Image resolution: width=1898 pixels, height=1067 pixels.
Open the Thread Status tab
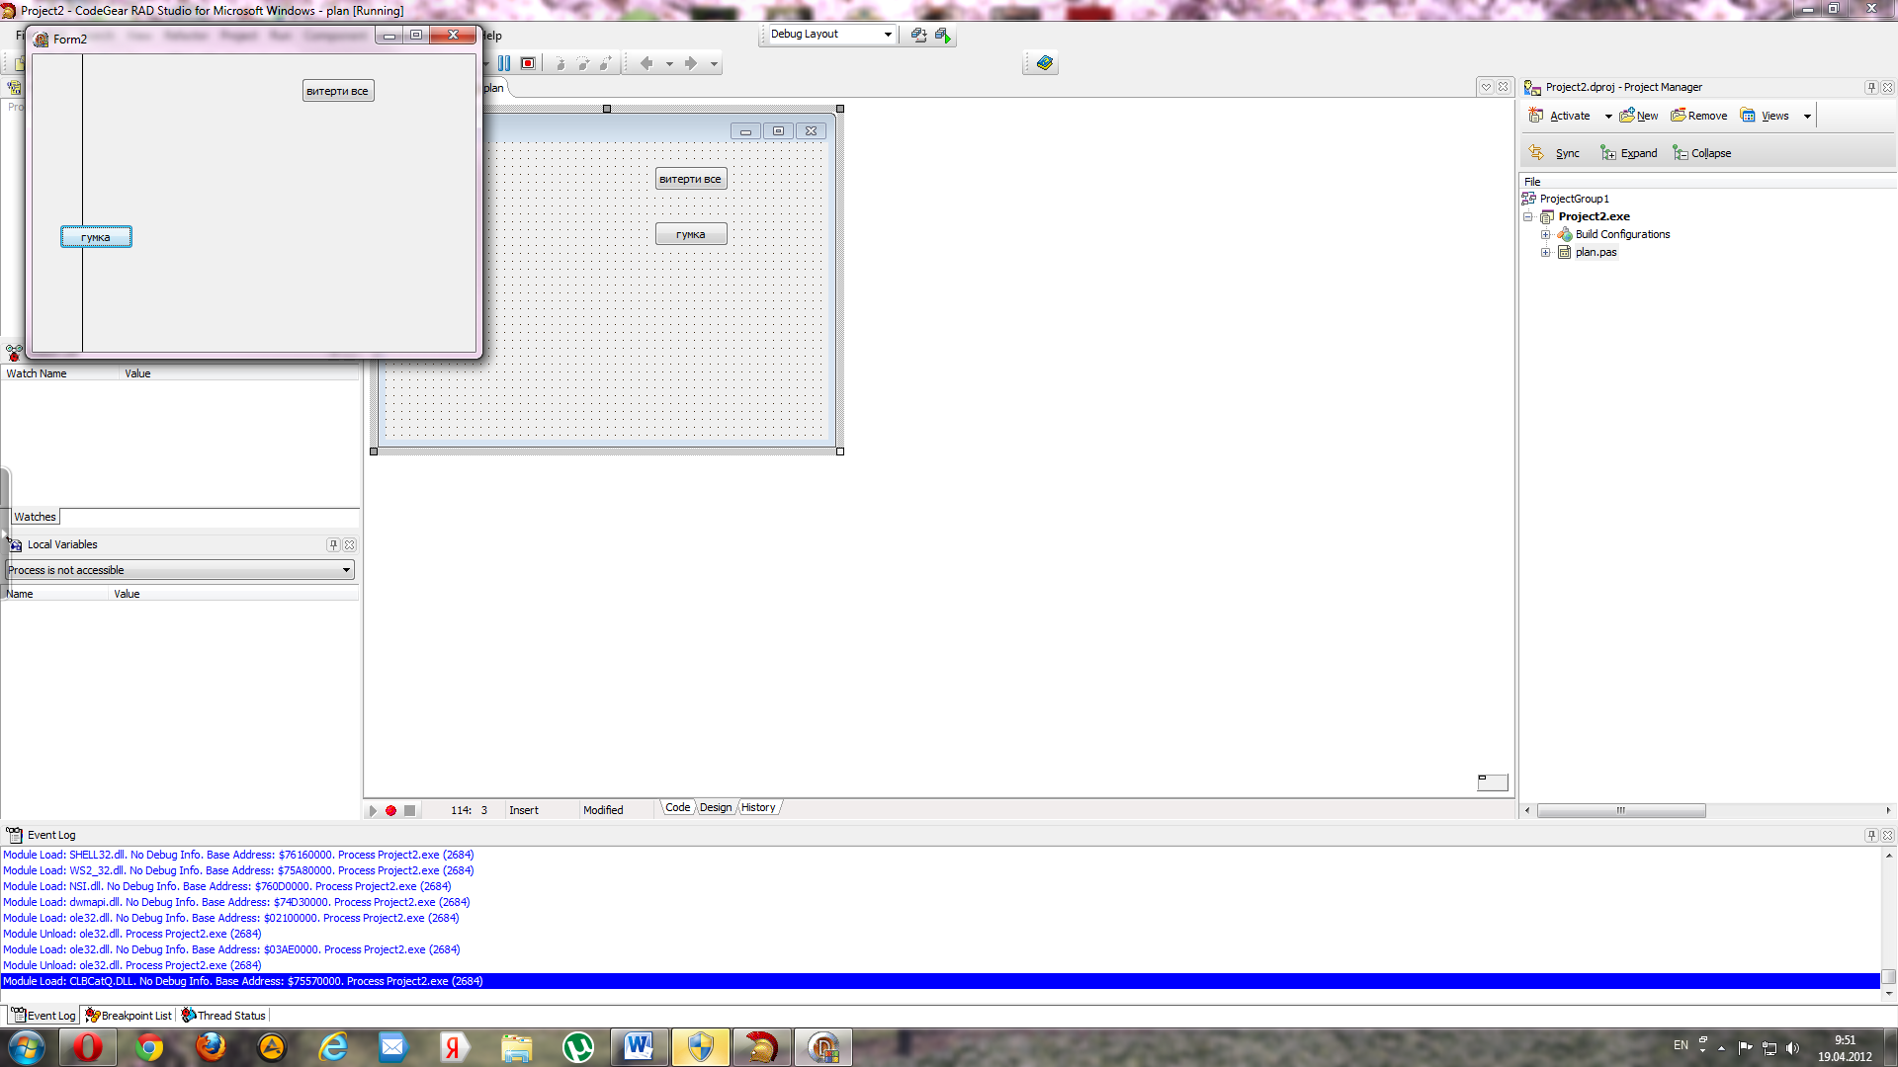pyautogui.click(x=223, y=1016)
